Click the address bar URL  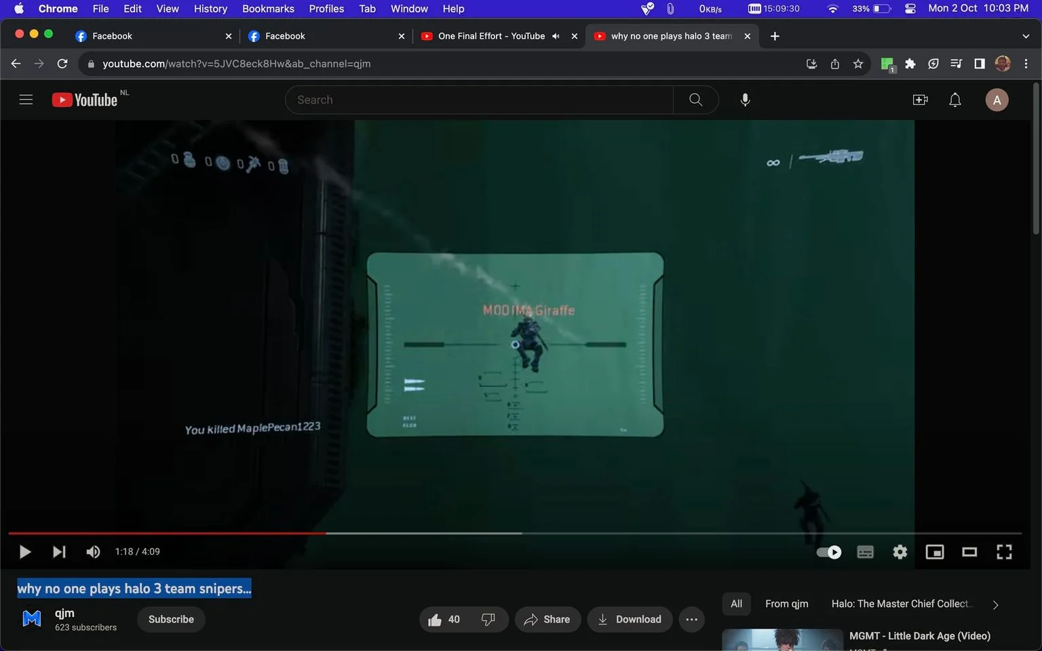click(236, 64)
